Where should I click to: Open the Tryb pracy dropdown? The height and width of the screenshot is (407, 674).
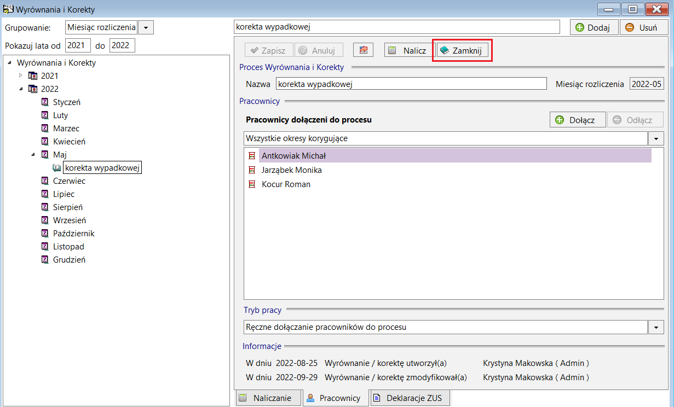[x=656, y=327]
